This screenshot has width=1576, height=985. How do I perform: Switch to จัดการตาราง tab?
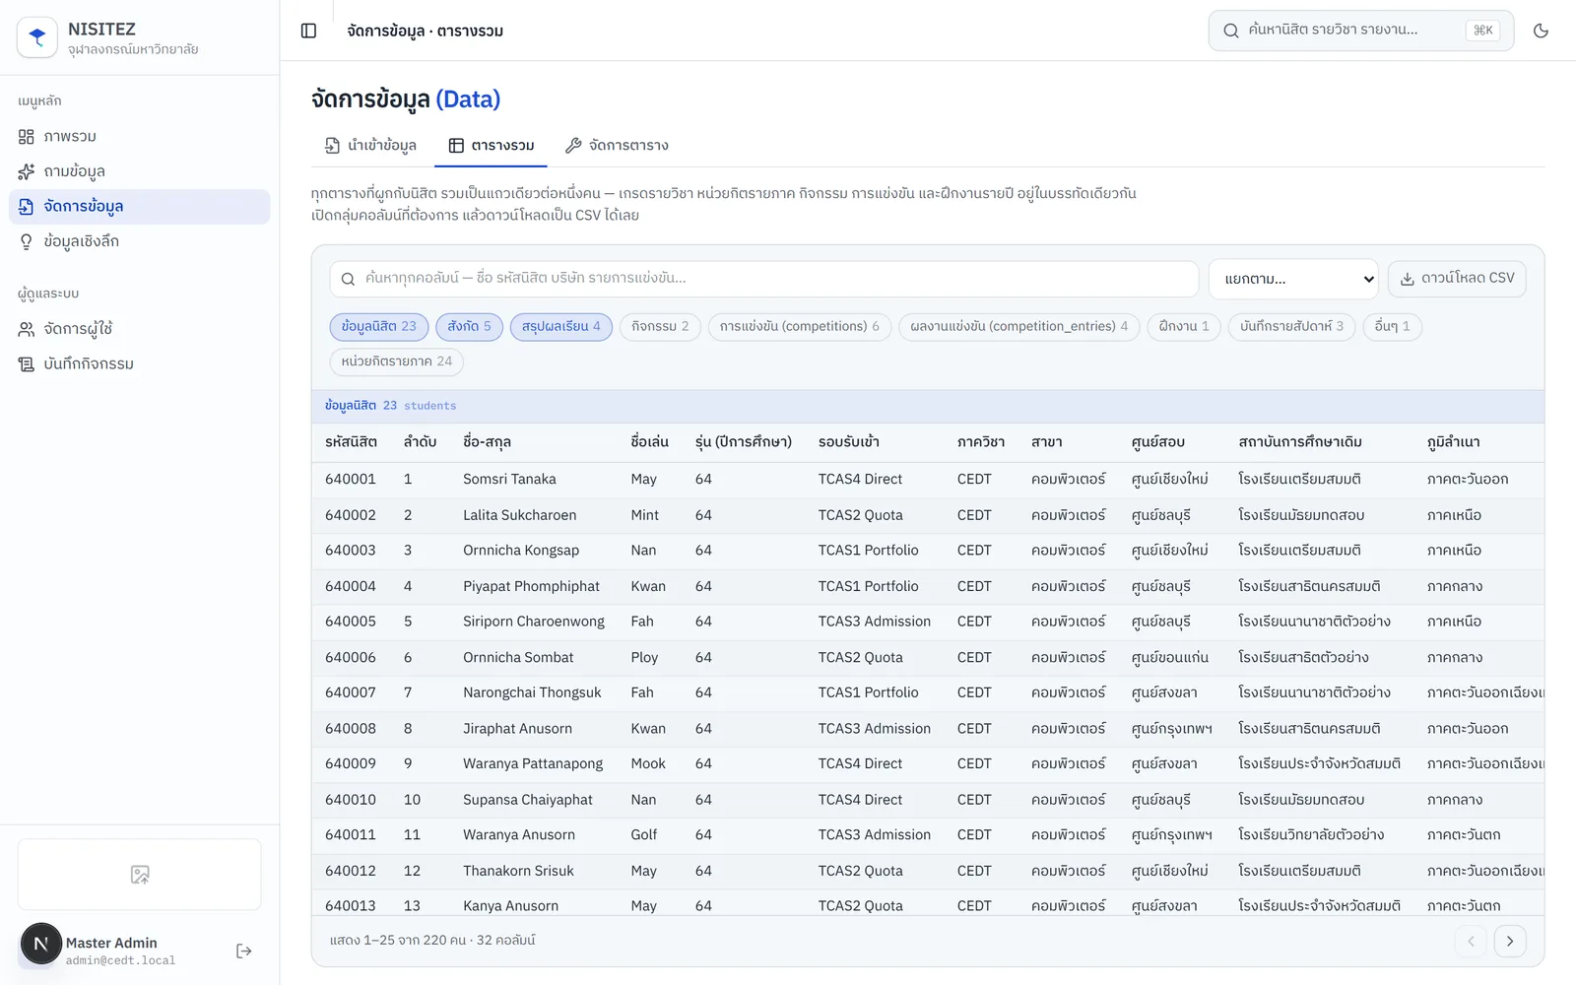617,146
